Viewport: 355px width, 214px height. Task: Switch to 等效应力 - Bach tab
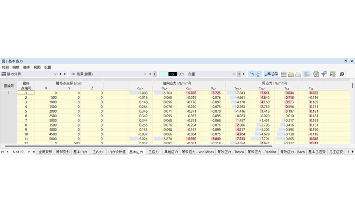coord(292,152)
